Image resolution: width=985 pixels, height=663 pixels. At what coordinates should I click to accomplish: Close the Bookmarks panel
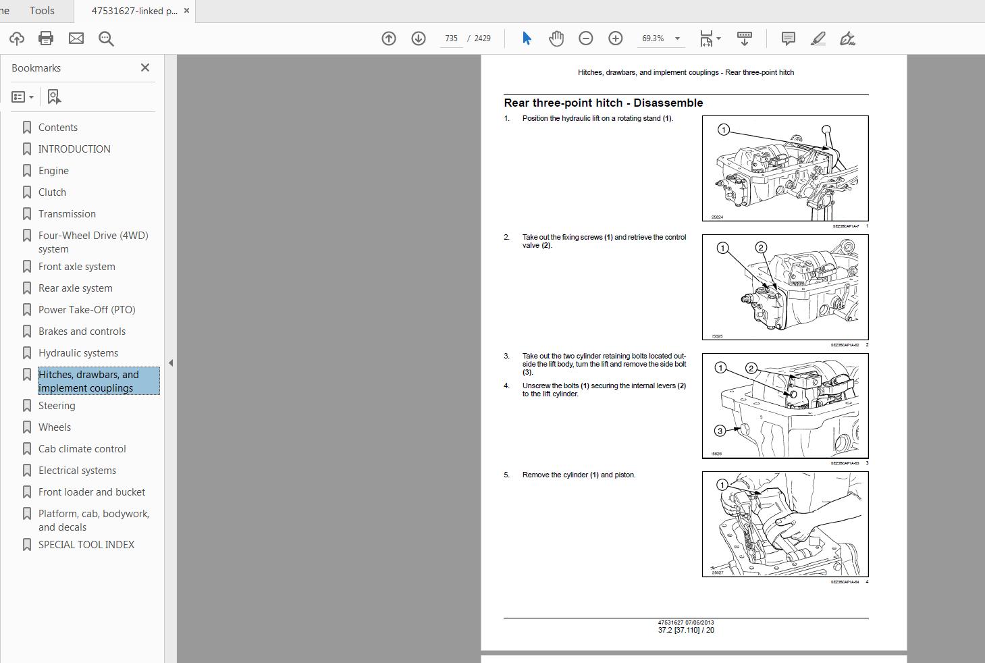tap(144, 68)
